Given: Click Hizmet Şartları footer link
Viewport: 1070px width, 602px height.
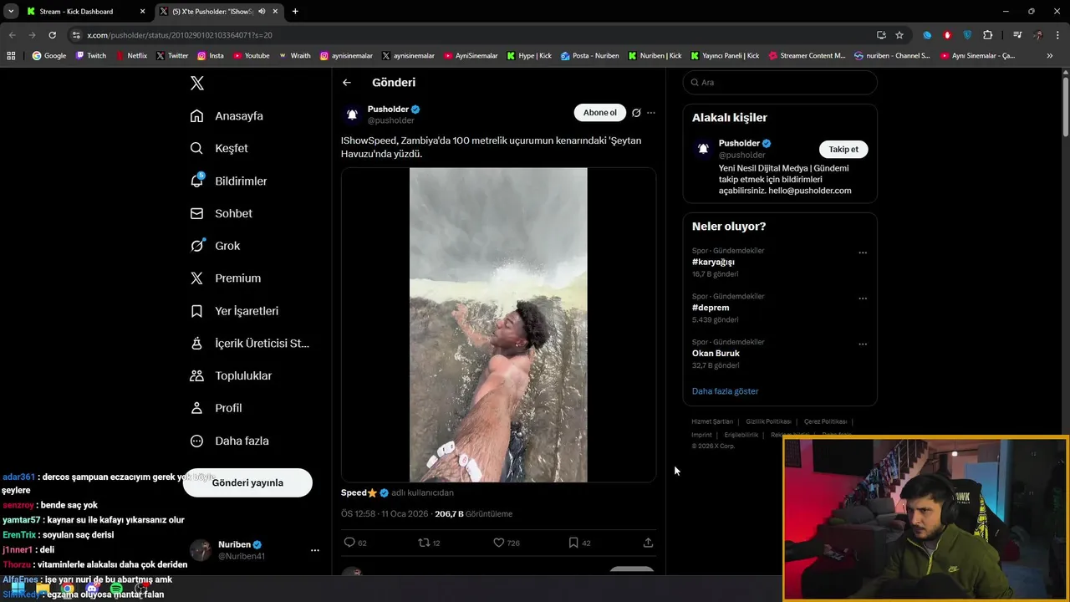Looking at the screenshot, I should [712, 421].
